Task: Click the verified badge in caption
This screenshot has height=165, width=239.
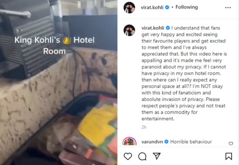Action: 168,28
